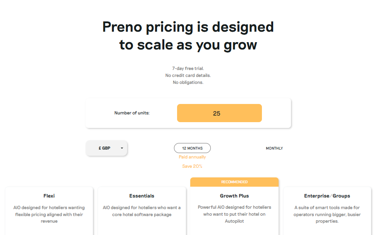377x235 pixels.
Task: Select the 12 MONTHS billing option
Action: pyautogui.click(x=192, y=148)
